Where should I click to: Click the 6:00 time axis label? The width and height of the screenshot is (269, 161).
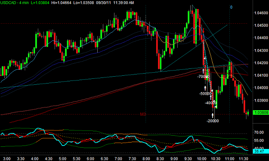point(90,158)
